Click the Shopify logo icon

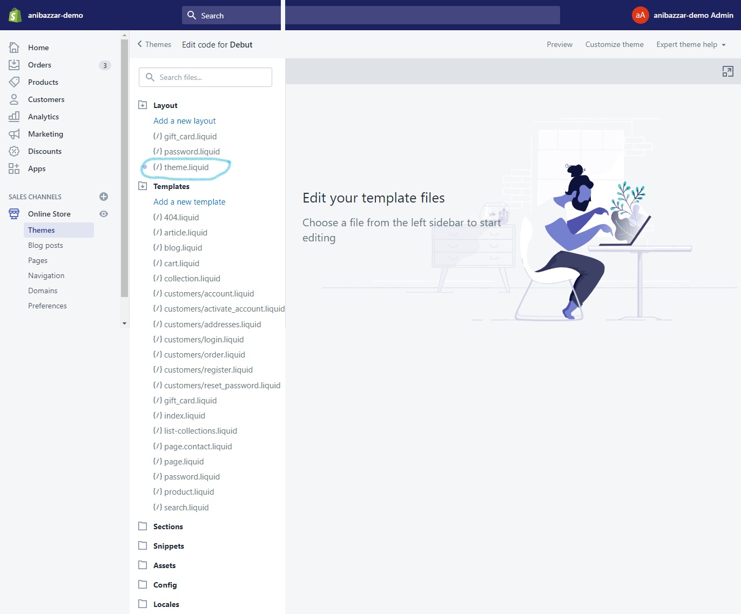pos(15,15)
